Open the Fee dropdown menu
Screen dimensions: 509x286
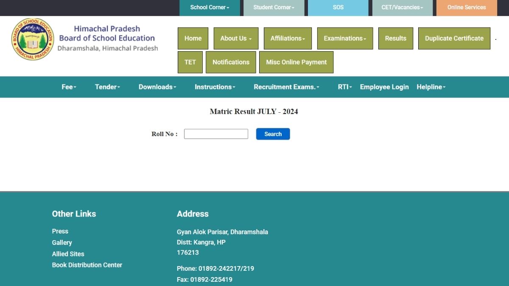coord(69,87)
